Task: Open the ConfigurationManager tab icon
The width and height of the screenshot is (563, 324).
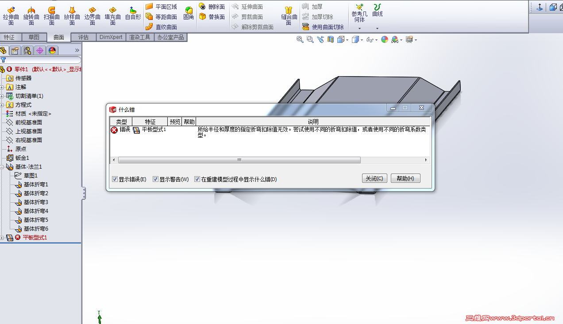Action: click(27, 50)
